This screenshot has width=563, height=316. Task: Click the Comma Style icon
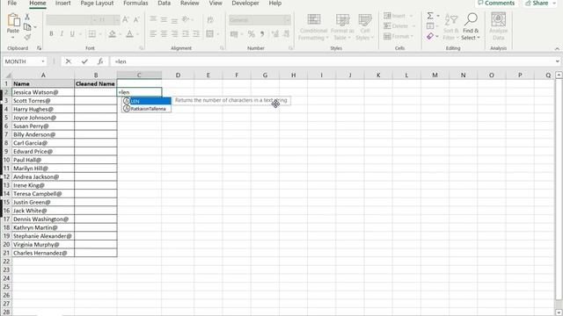[262, 34]
